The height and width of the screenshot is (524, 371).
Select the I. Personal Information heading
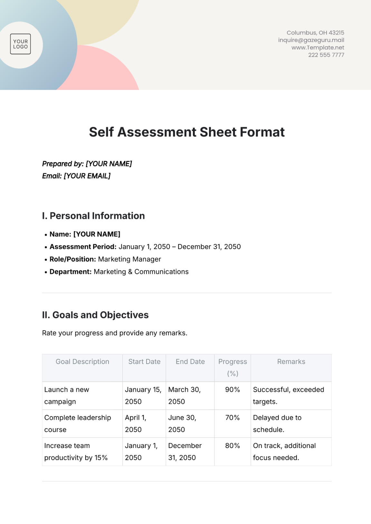pyautogui.click(x=93, y=216)
